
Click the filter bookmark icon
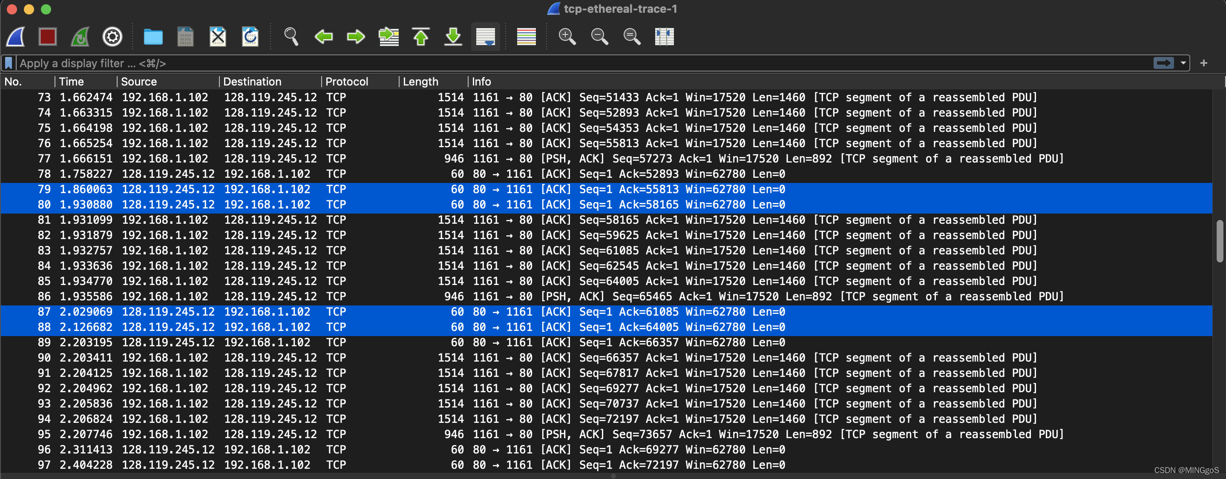9,63
